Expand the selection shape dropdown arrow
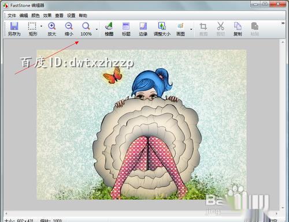Image resolution: width=289 pixels, height=222 pixels. pos(41,26)
